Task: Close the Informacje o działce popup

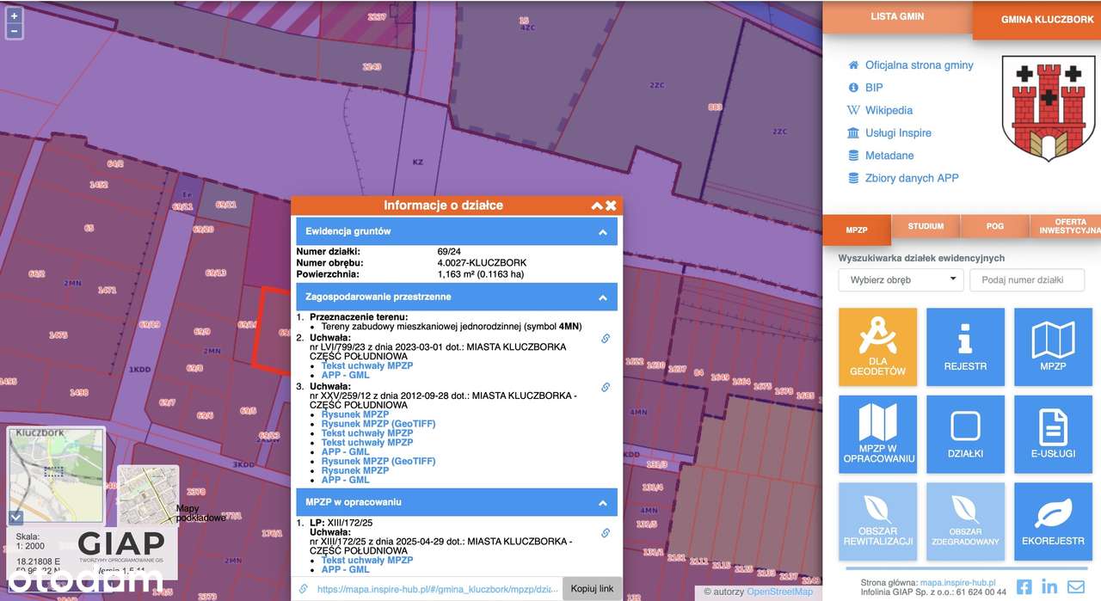Action: tap(611, 205)
